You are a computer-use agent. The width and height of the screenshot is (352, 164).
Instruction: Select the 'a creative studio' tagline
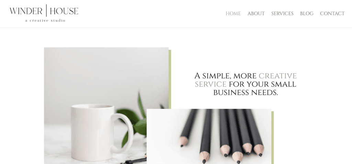(45, 21)
